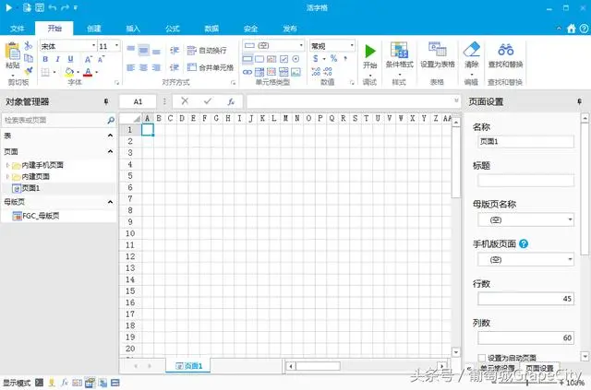This screenshot has width=591, height=390.
Task: Open the 宋体 font name dropdown
Action: tap(93, 45)
